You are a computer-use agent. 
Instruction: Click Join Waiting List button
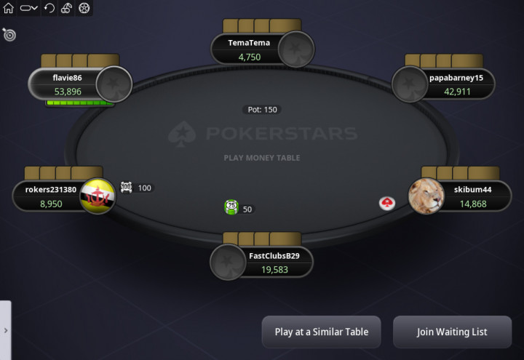[452, 332]
